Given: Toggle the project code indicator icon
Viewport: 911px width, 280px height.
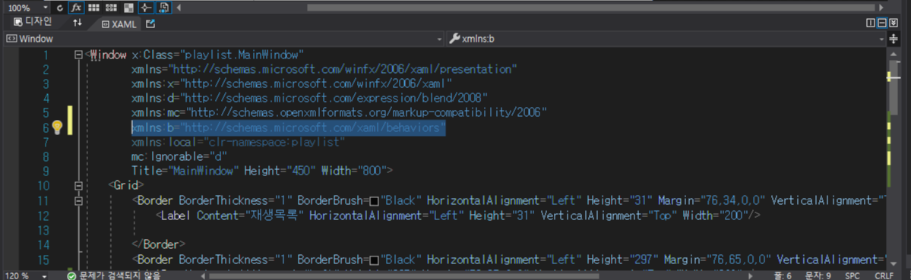Looking at the screenshot, I should pos(164,8).
